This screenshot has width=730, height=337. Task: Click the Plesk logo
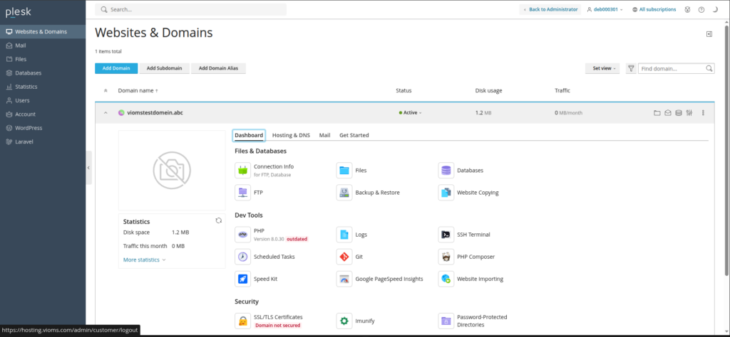[x=18, y=13]
